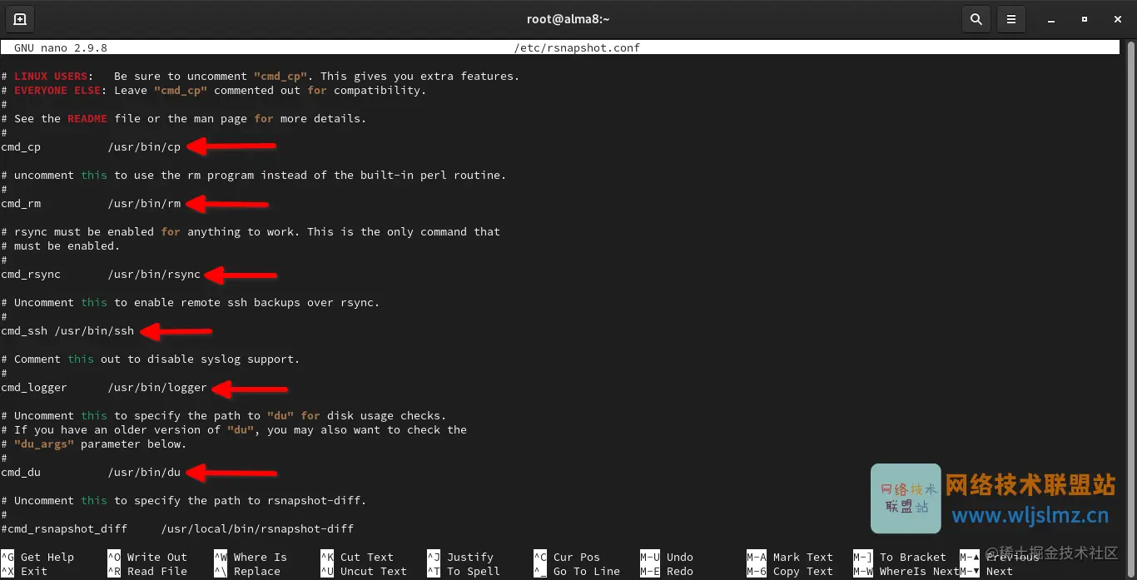Click the 'must be enabled.' comment line
This screenshot has width=1137, height=580.
click(61, 245)
